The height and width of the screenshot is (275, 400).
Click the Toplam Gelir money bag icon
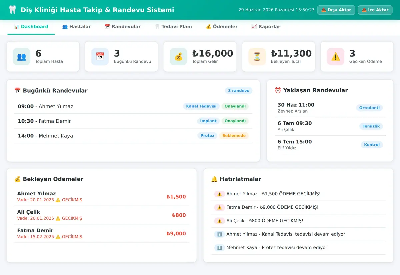tap(178, 57)
